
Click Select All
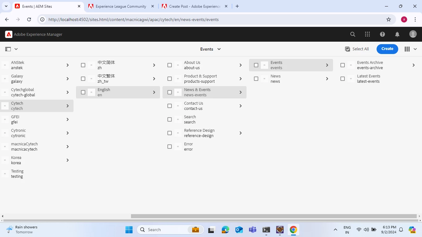point(357,49)
